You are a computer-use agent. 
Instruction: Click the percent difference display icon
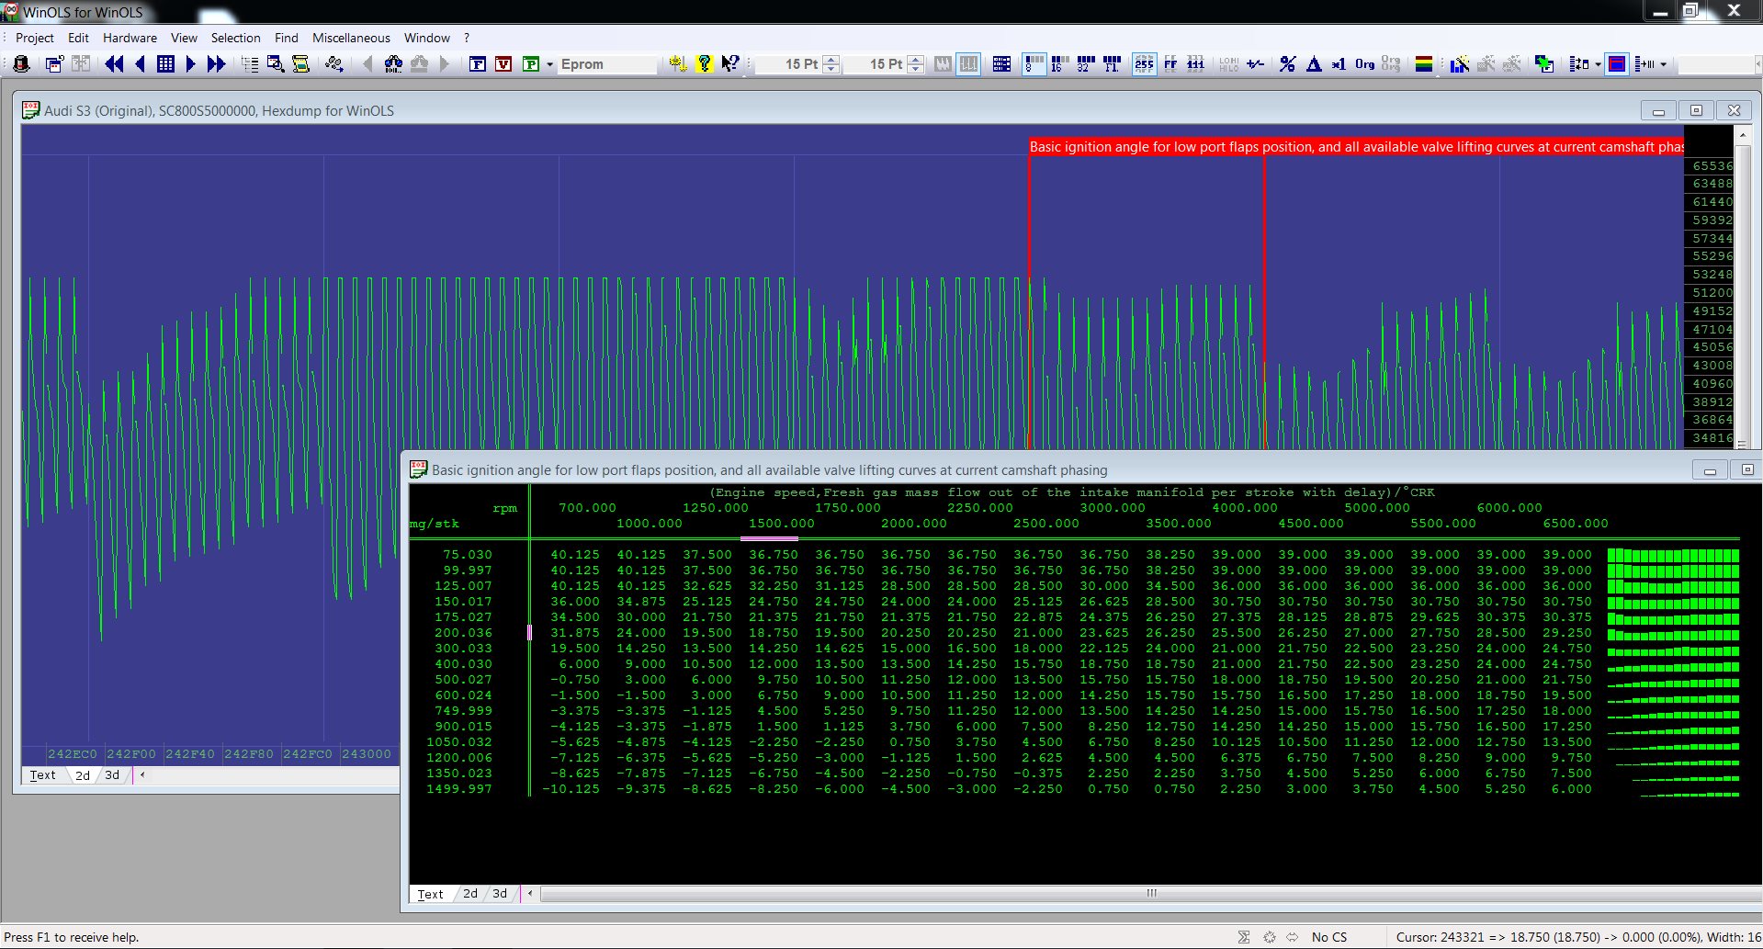point(1287,63)
